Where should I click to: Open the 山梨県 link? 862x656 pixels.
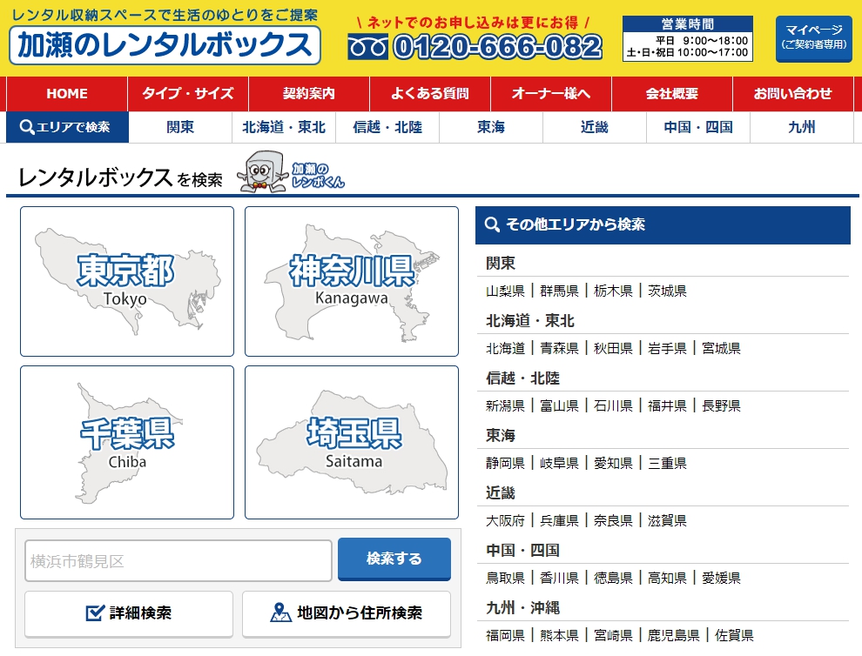tap(505, 291)
